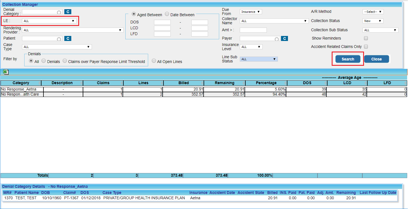
Task: Select the Denials filter radio button
Action: click(44, 61)
